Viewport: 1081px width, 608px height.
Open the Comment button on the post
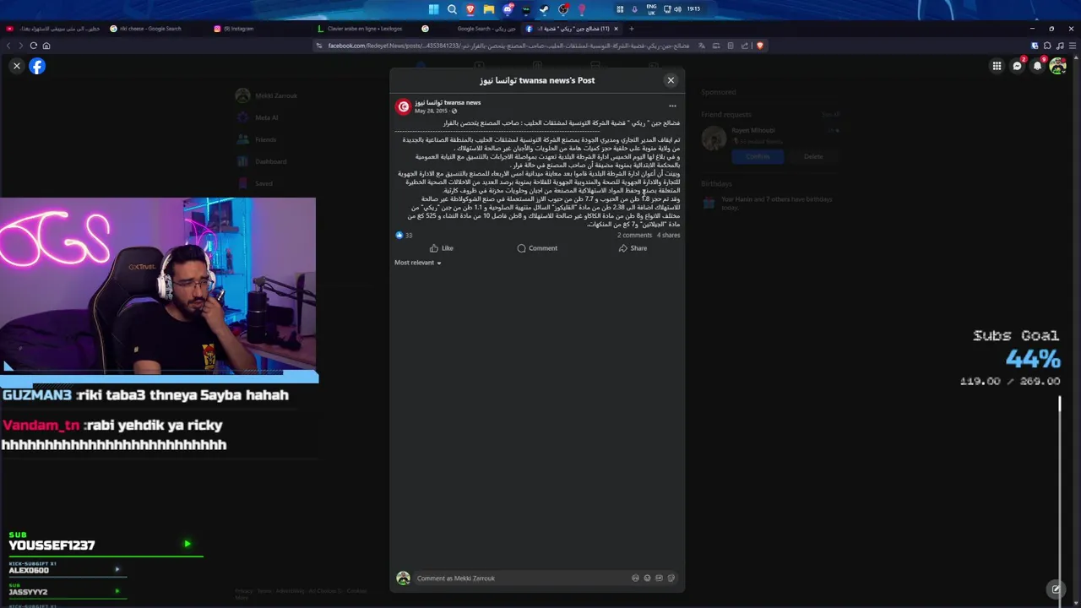[x=537, y=248]
